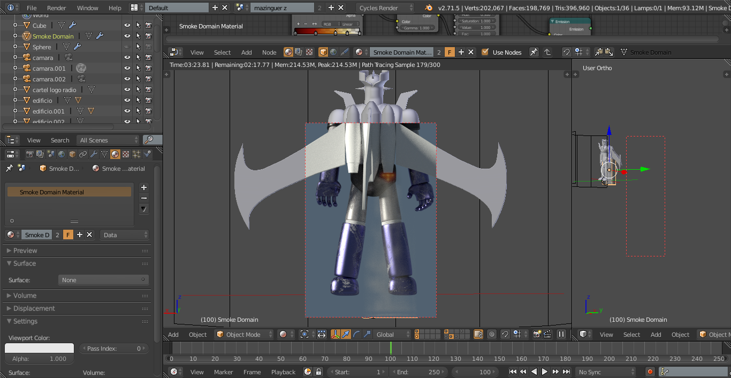The width and height of the screenshot is (731, 378).
Task: Jump to the last frame
Action: (566, 372)
